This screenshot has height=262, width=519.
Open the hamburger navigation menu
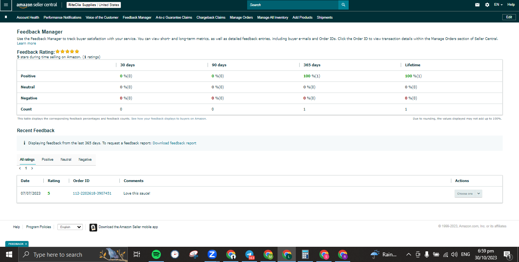point(6,5)
